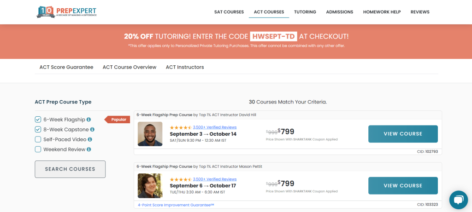Click the 8-Week Capstone label
Viewport: 472px width, 212px height.
pos(66,130)
